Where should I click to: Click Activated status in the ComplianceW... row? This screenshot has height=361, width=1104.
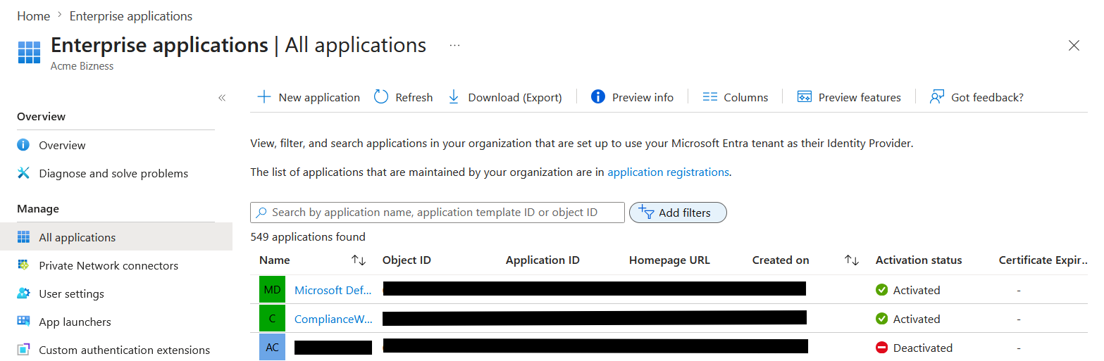click(917, 319)
